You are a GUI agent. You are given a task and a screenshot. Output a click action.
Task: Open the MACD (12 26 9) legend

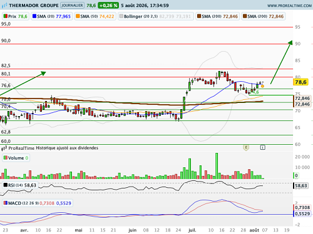click(x=38, y=203)
